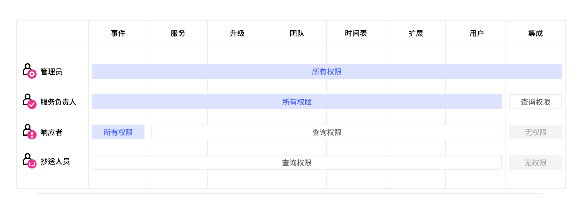Select the 服务 column header
Image resolution: width=583 pixels, height=215 pixels.
point(178,33)
